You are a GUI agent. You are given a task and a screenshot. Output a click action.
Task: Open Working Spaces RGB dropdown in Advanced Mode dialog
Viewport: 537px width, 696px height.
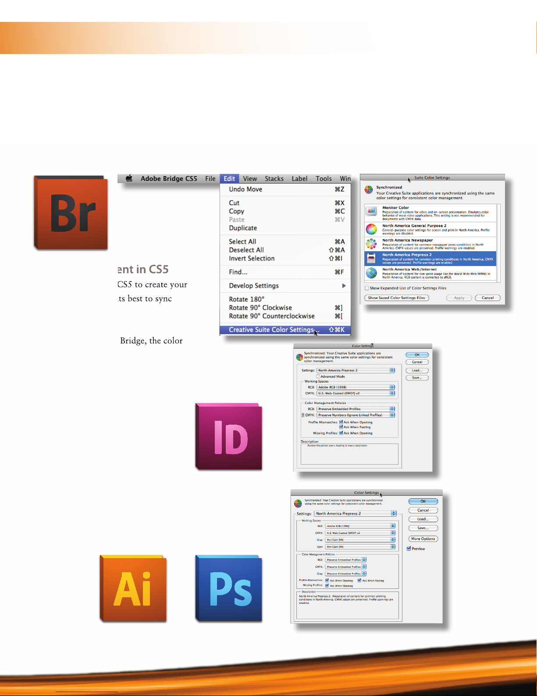[356, 387]
